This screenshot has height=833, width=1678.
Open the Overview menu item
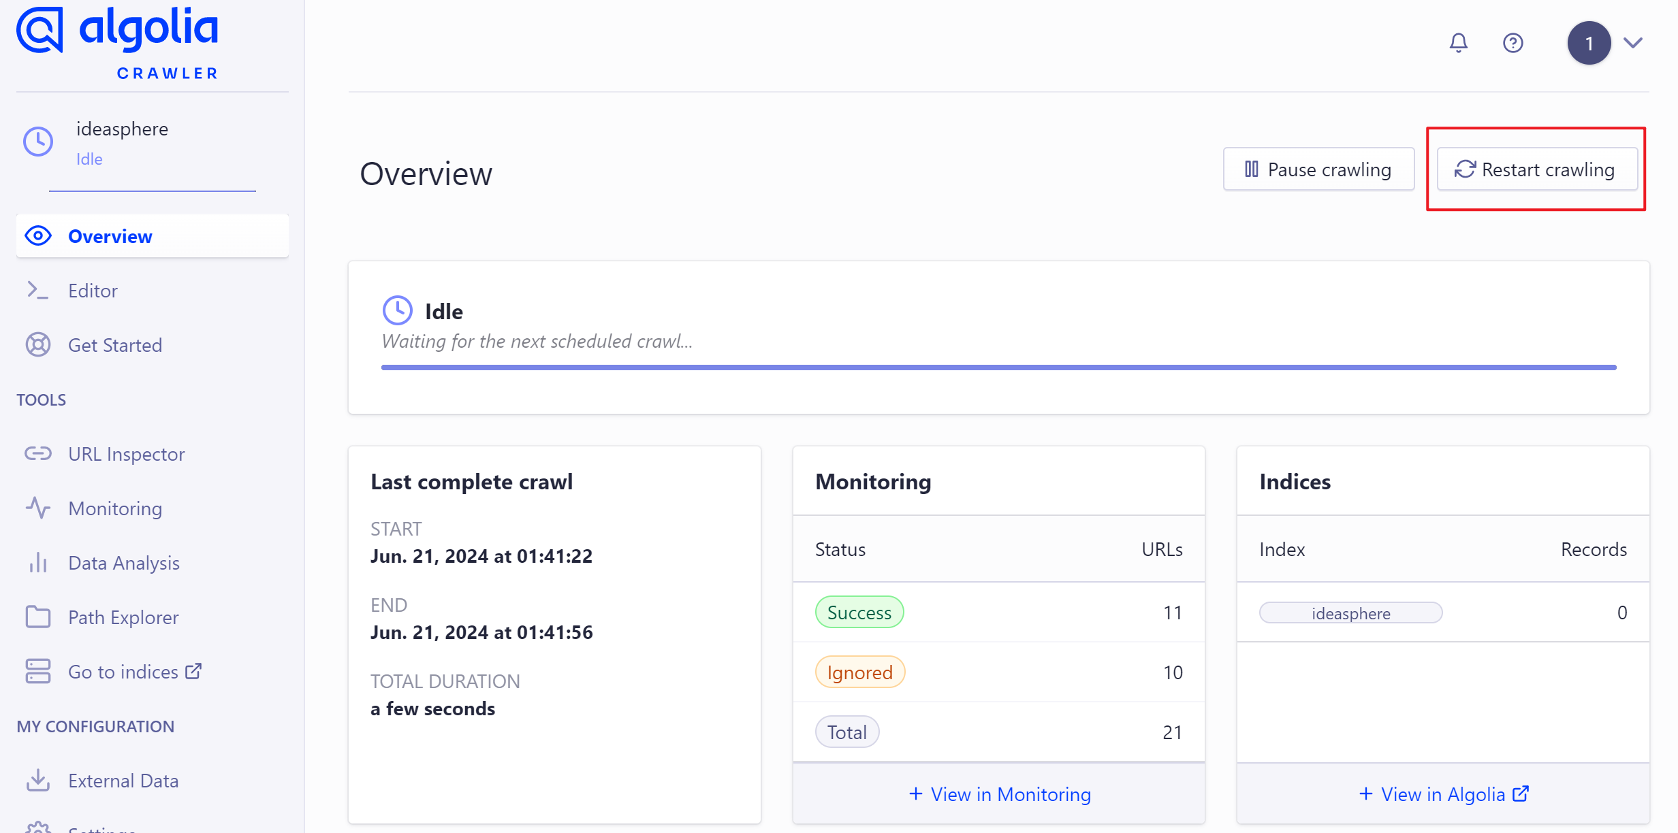click(153, 236)
